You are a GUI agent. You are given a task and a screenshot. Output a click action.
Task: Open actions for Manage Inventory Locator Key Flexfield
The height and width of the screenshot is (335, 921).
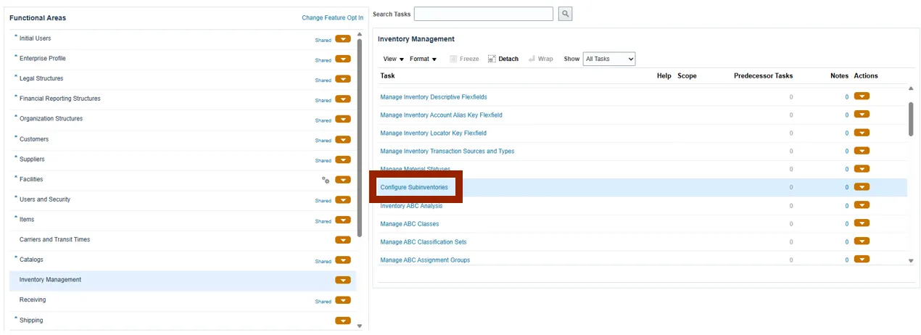click(862, 133)
